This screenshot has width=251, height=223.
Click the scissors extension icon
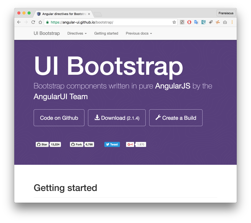pyautogui.click(x=218, y=22)
